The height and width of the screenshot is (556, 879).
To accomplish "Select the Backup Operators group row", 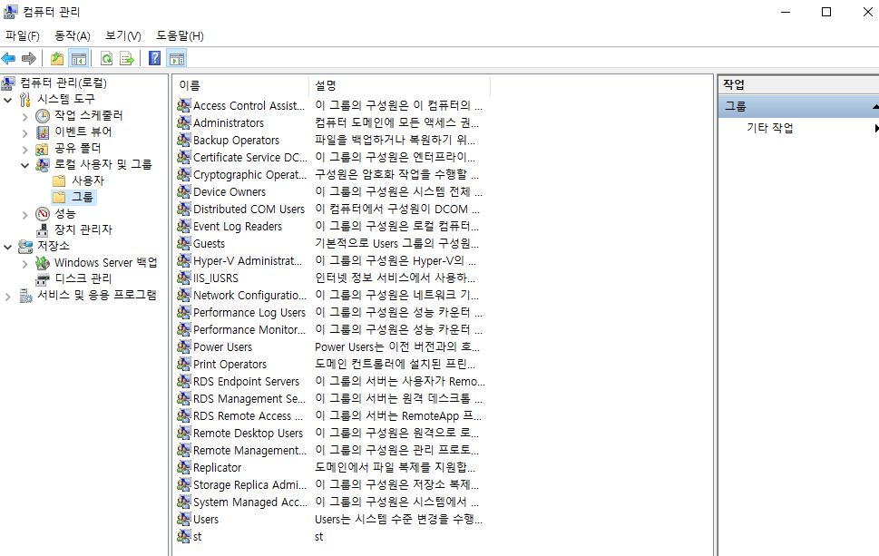I will coord(236,140).
